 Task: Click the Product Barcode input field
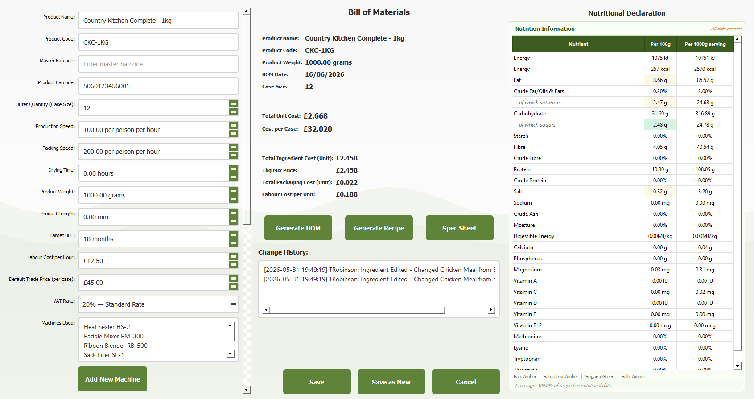point(158,86)
